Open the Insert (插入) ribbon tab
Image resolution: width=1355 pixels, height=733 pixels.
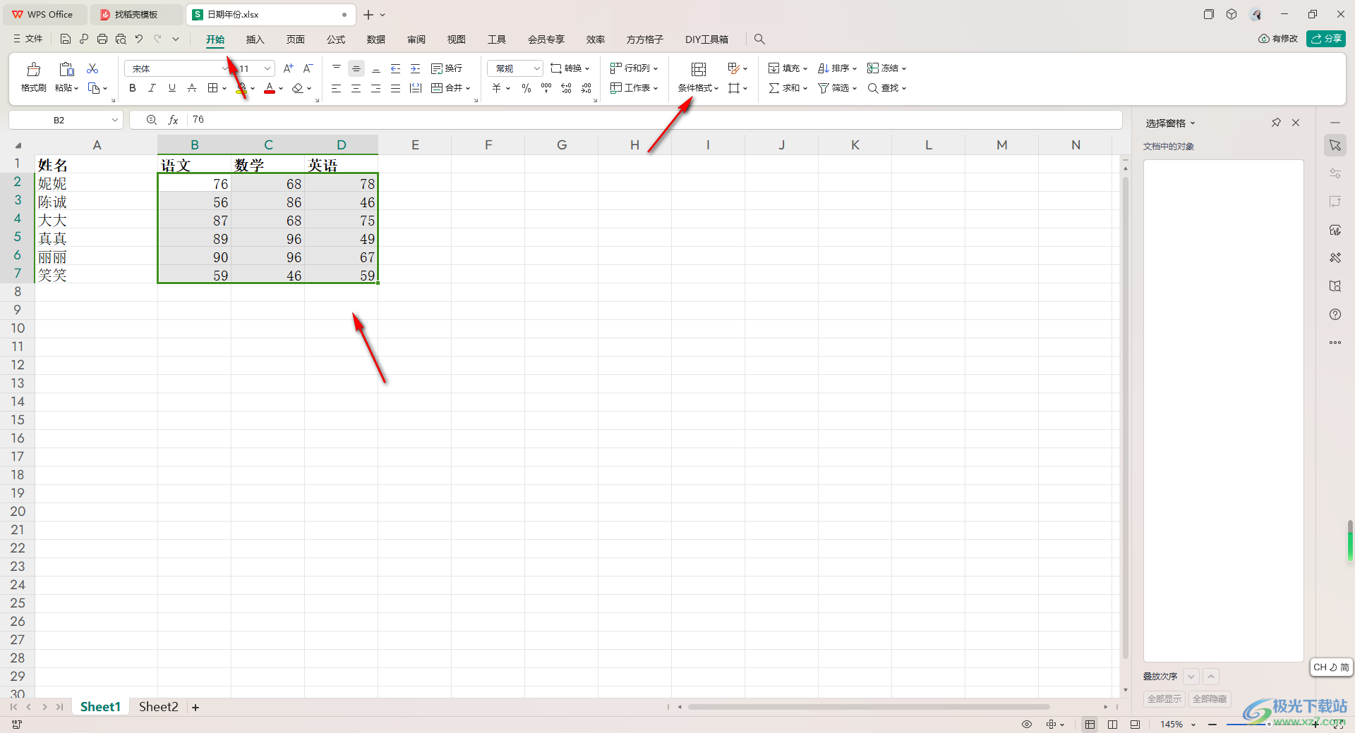255,39
